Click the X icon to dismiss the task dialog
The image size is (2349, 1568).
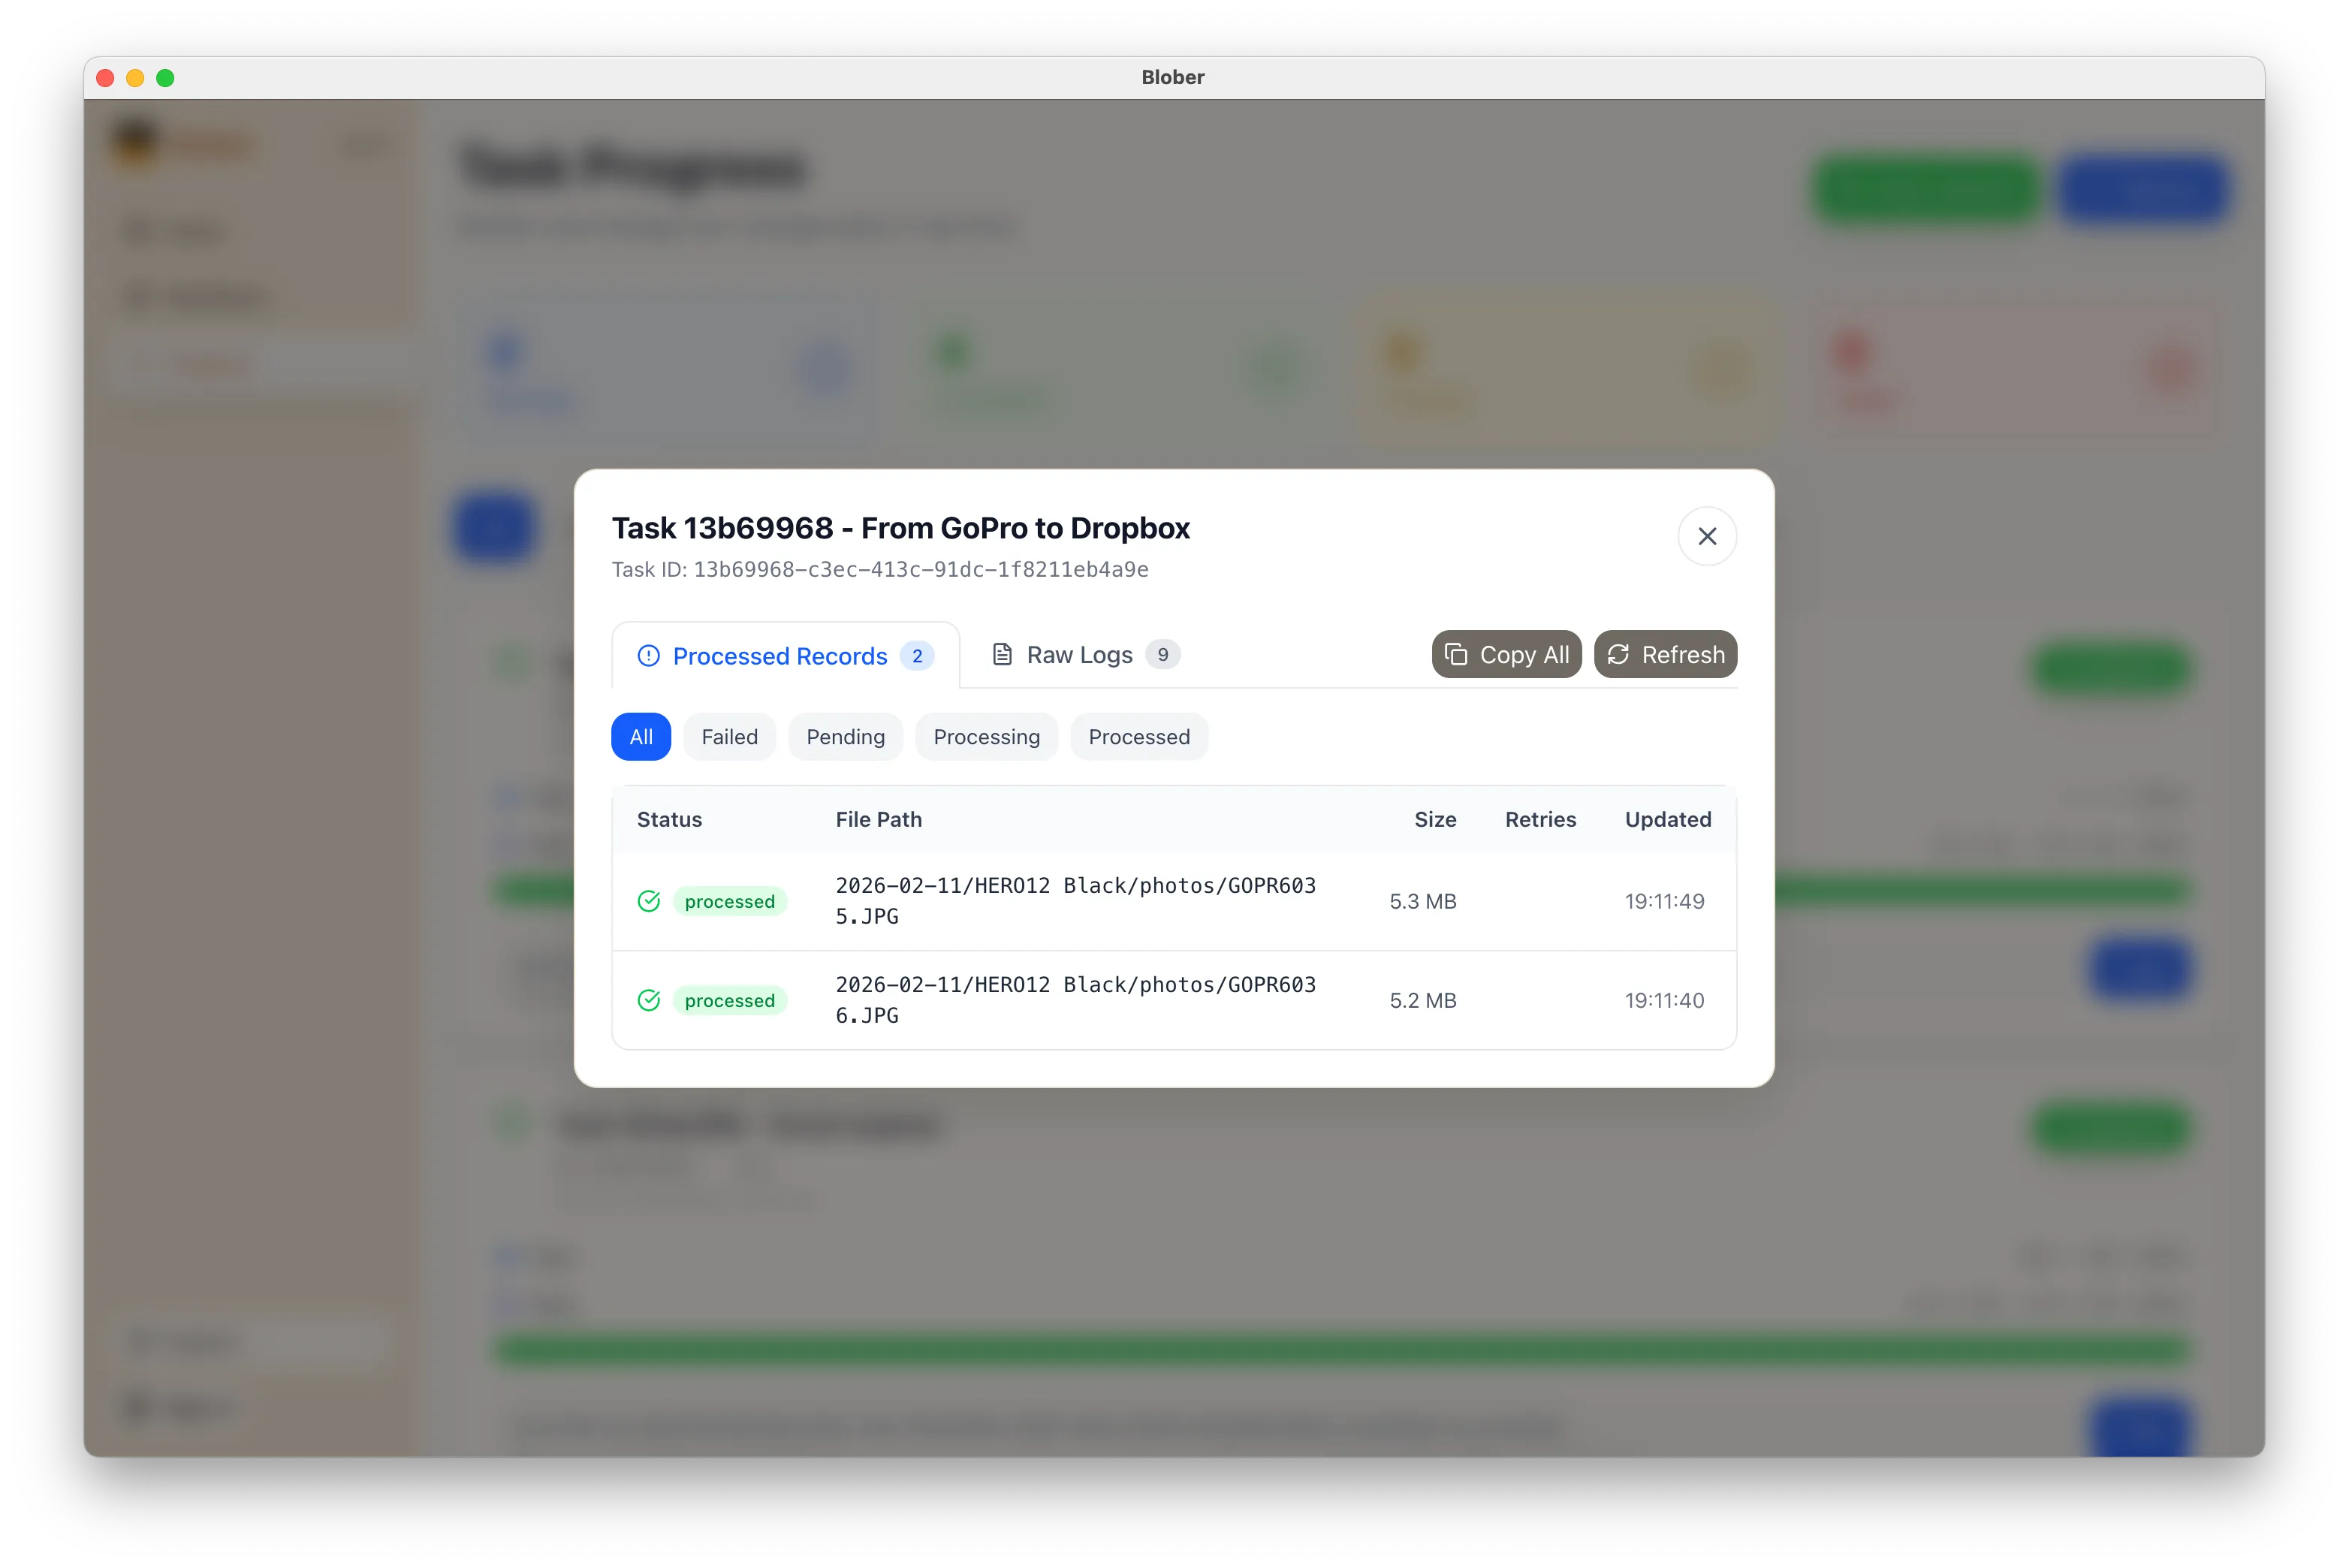click(x=1707, y=536)
